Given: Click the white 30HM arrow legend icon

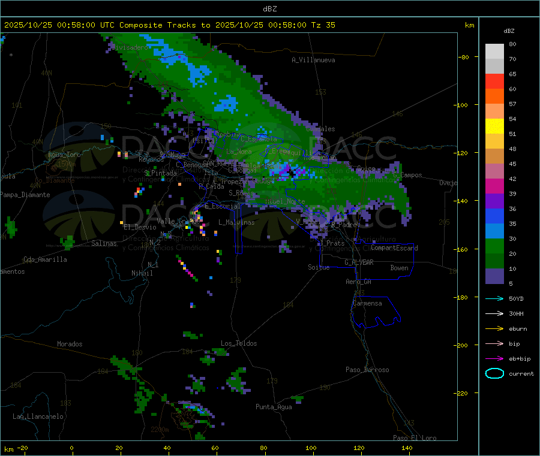Looking at the screenshot, I should 494,313.
